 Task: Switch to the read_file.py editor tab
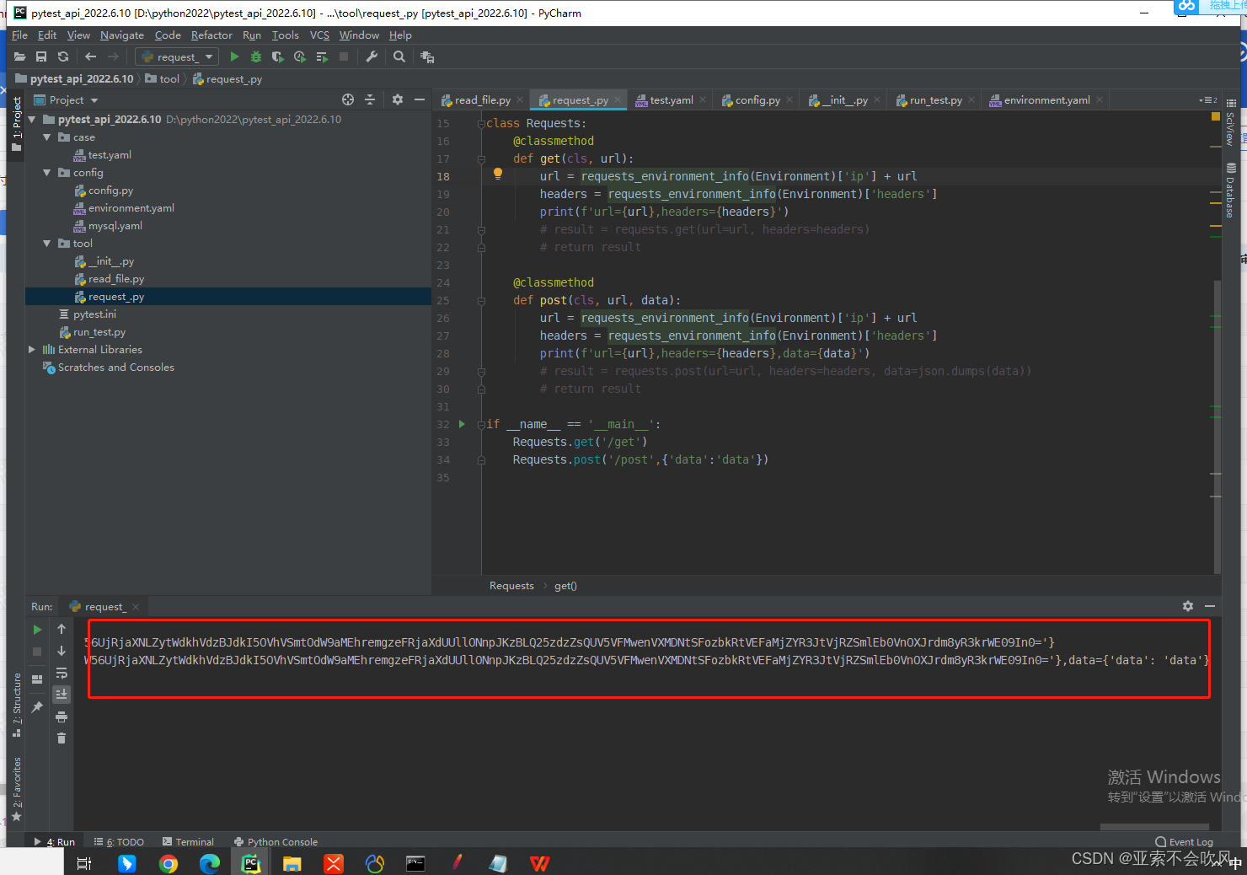(482, 99)
